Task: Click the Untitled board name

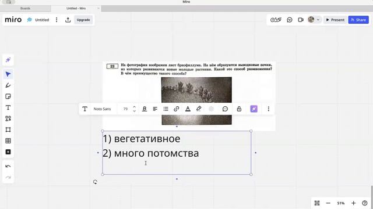Action: [42, 20]
